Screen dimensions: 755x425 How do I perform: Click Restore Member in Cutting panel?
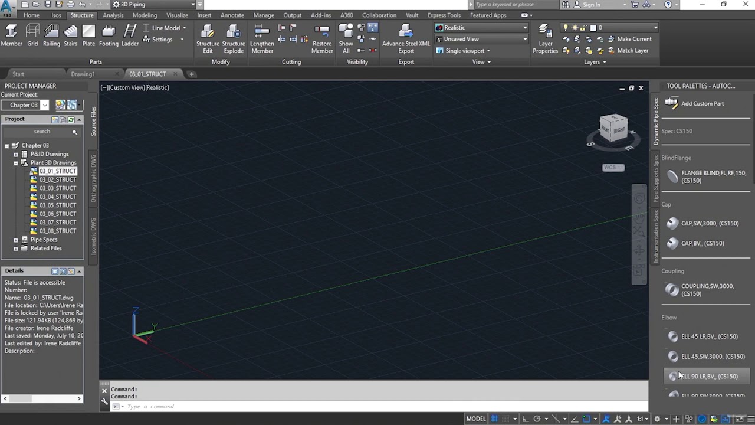pos(322,39)
